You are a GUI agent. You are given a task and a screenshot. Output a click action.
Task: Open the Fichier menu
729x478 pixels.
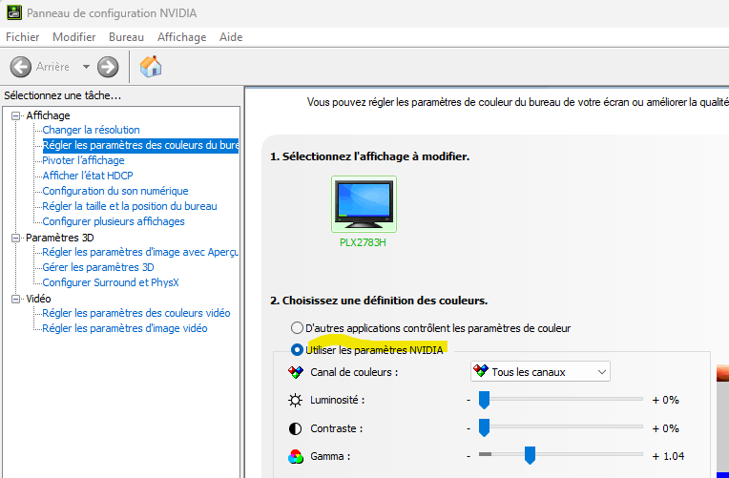pyautogui.click(x=22, y=37)
